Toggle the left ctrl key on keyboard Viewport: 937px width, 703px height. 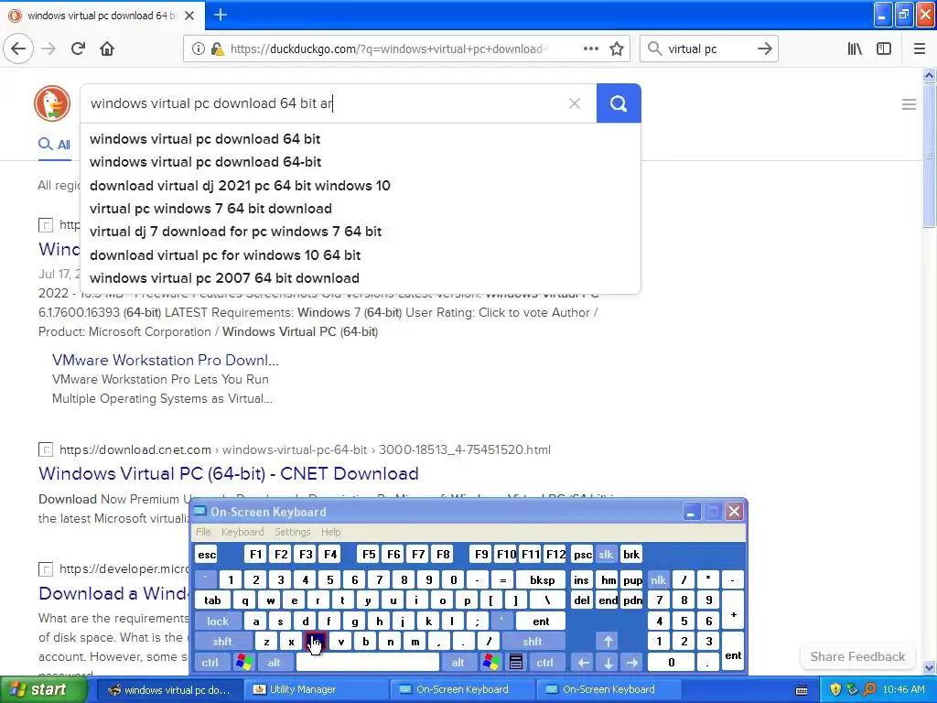[210, 663]
